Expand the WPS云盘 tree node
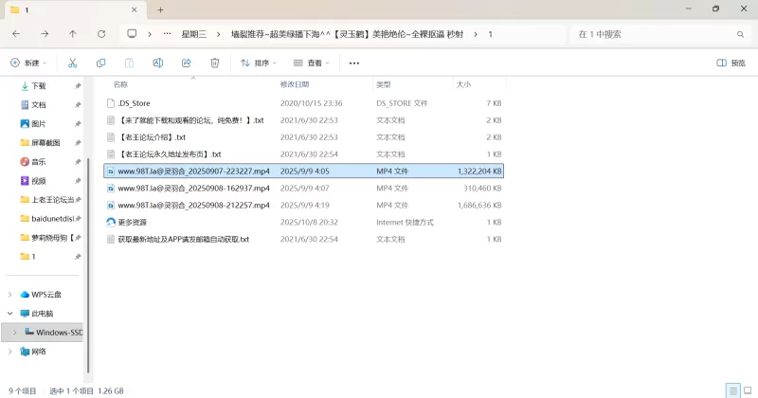 click(x=10, y=295)
